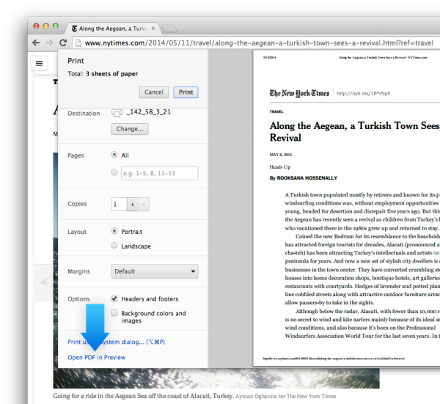This screenshot has width=440, height=404.
Task: Close the Along the Aegean tab
Action: [x=153, y=28]
